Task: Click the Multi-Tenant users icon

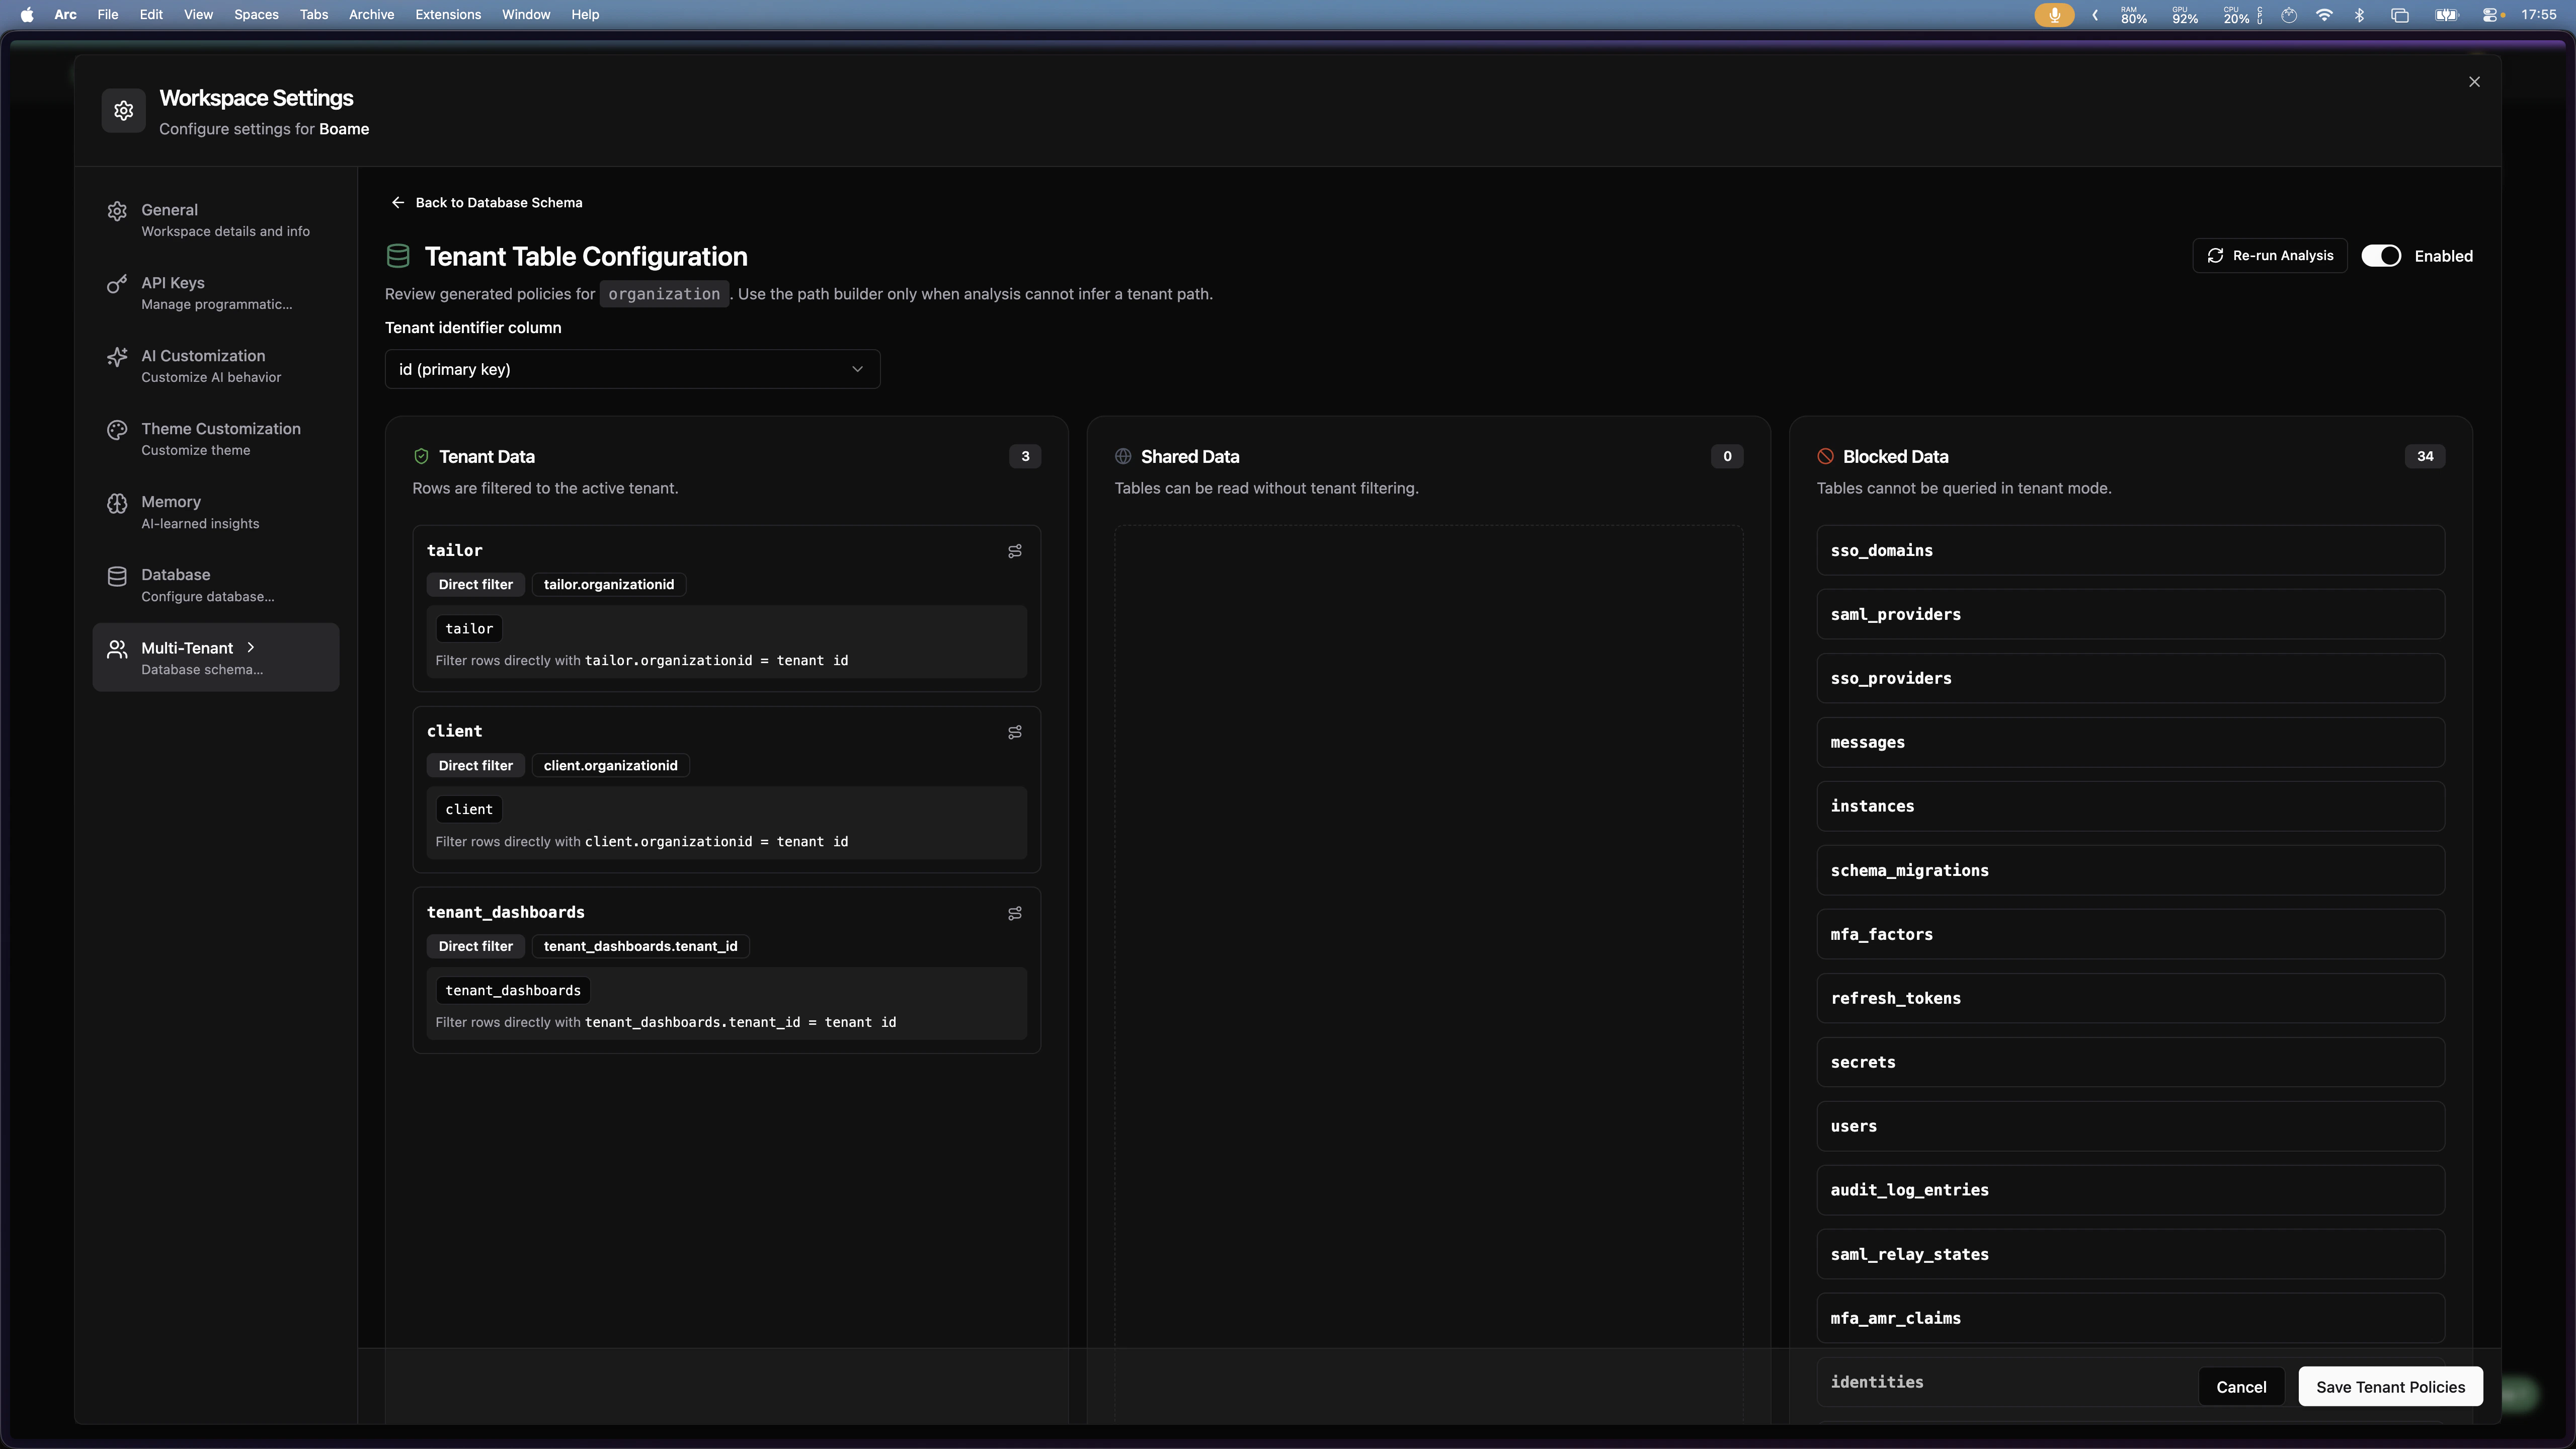Action: tap(117, 649)
